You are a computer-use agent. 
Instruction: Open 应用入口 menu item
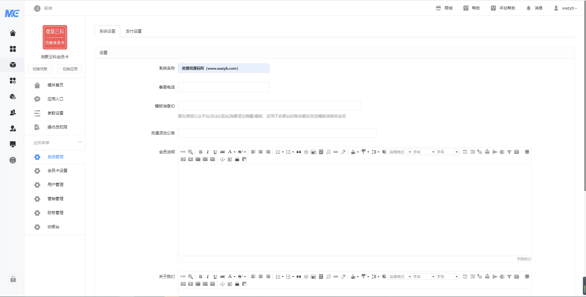click(x=55, y=99)
